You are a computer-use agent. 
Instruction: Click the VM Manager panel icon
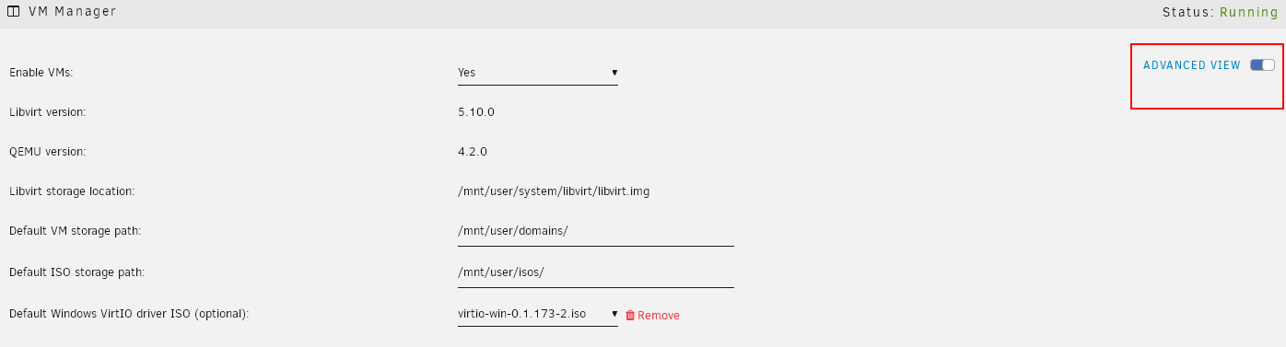pos(14,12)
